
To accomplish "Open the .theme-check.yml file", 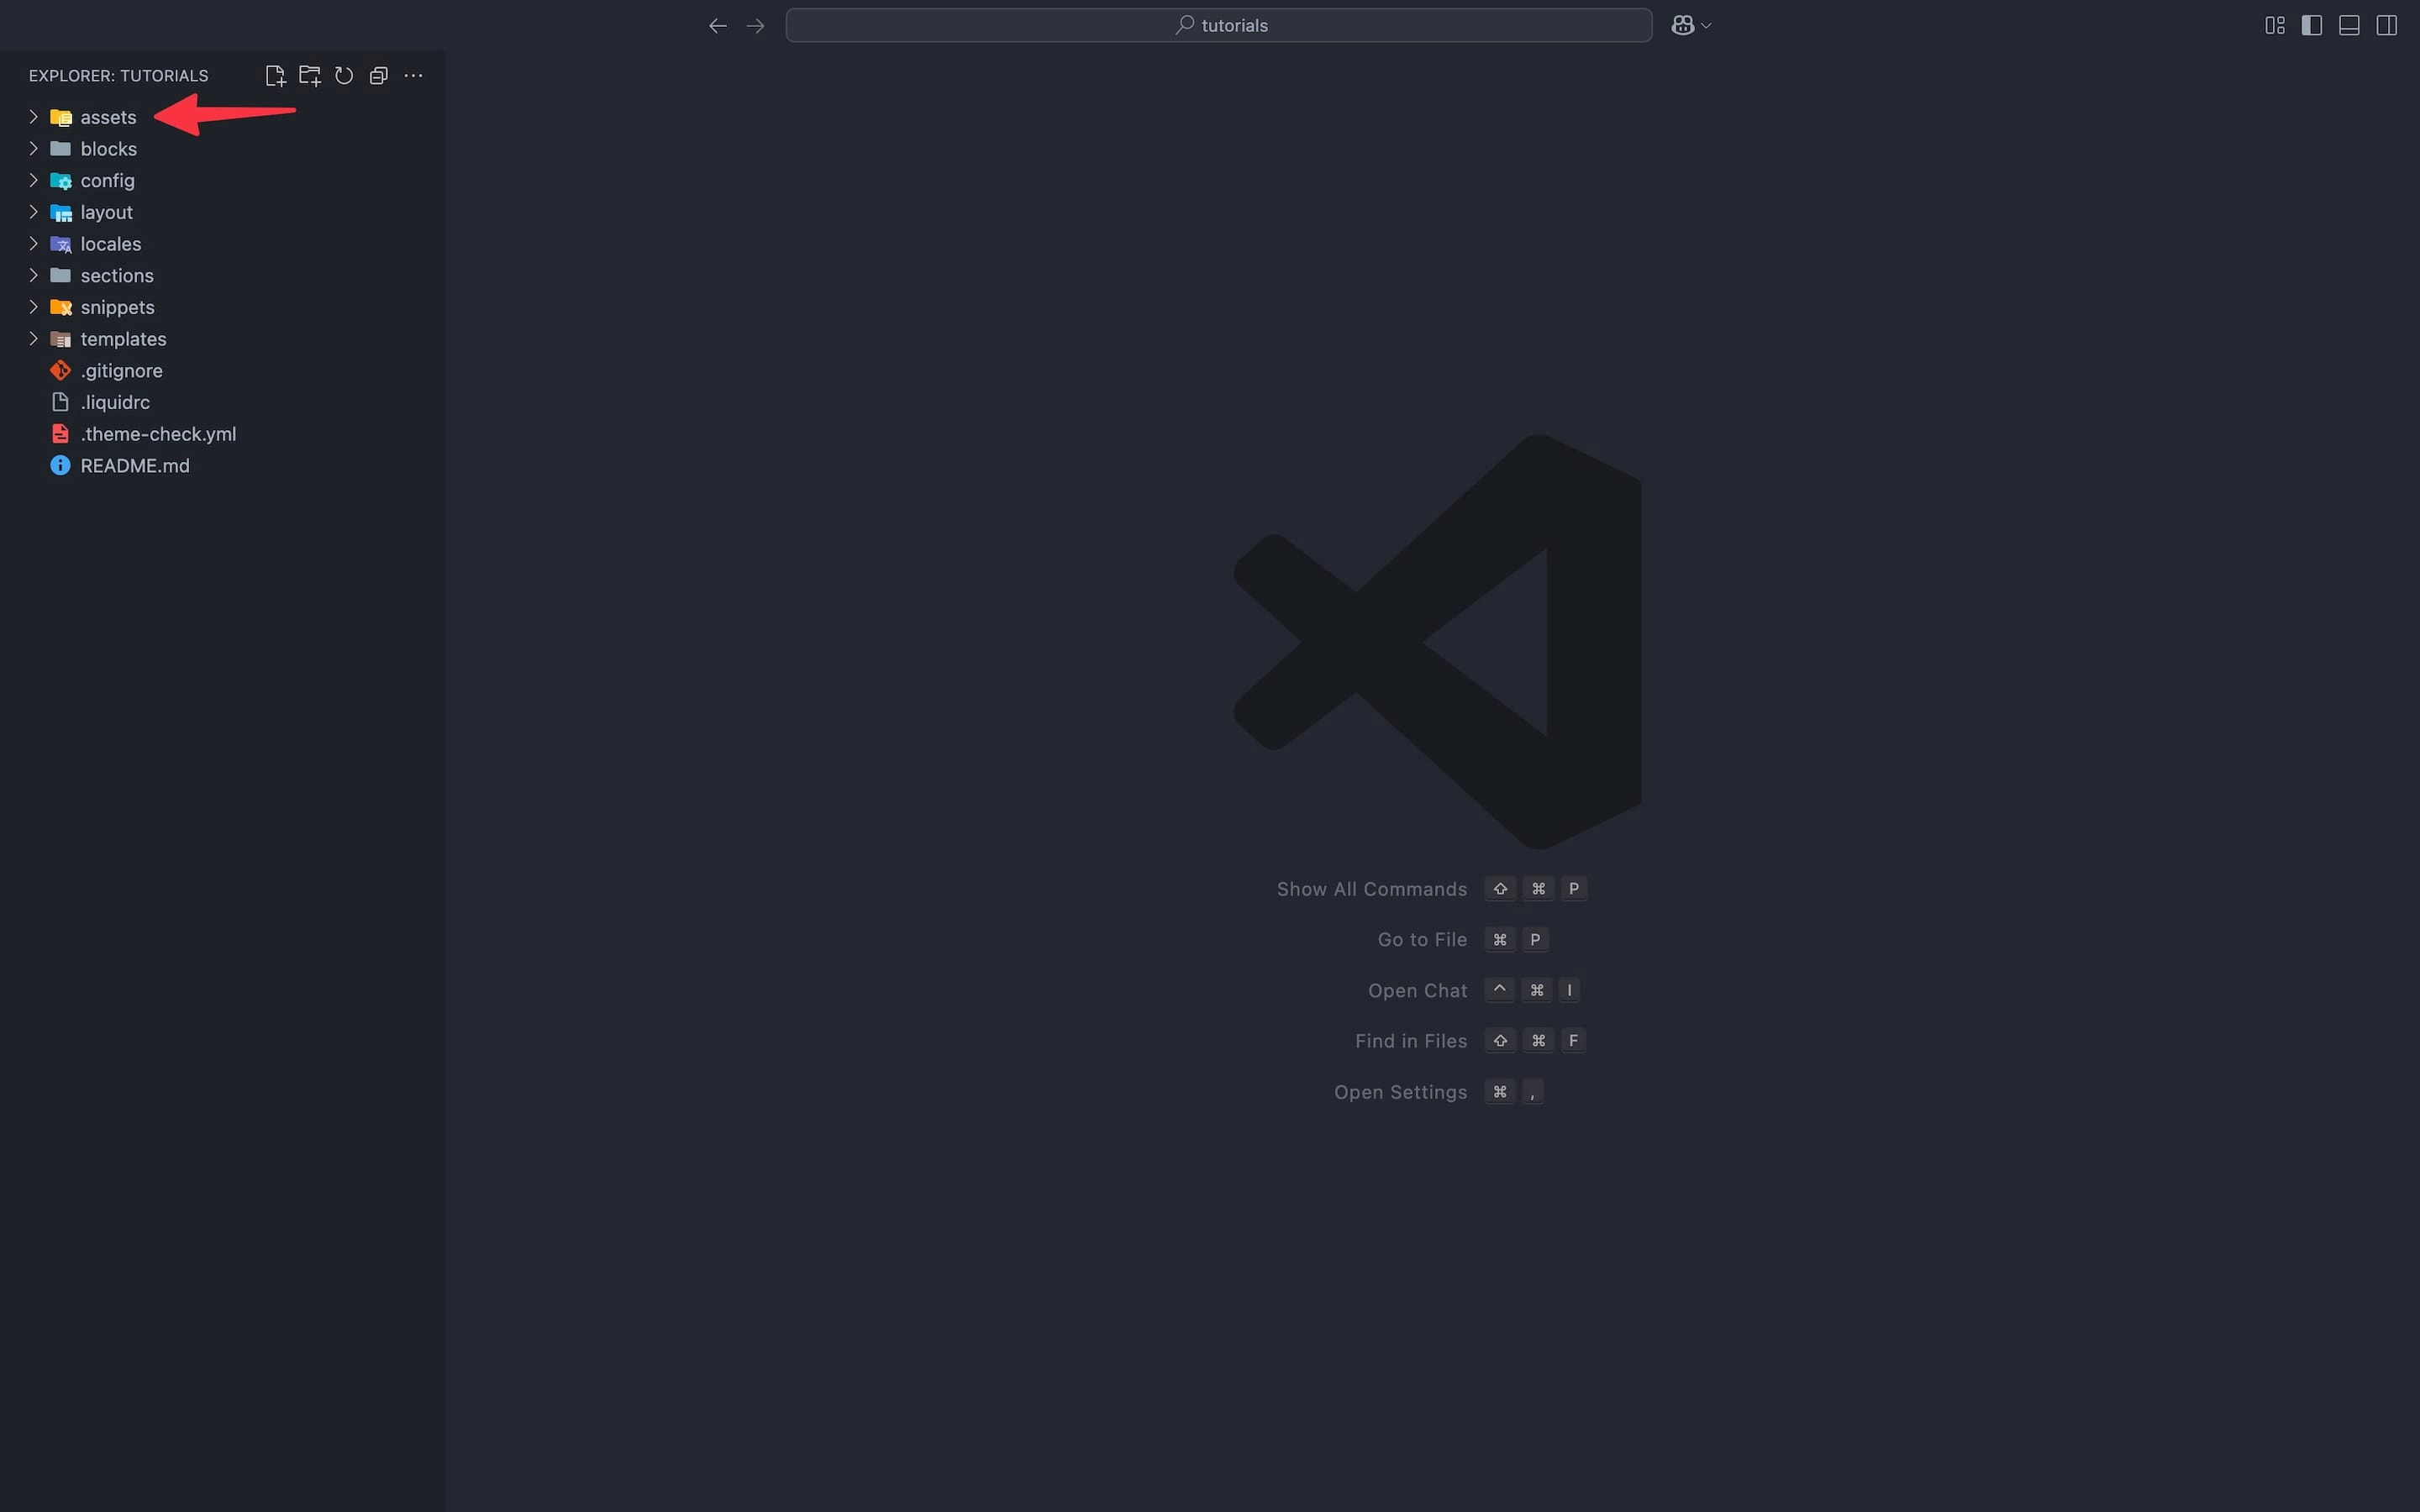I will [159, 434].
